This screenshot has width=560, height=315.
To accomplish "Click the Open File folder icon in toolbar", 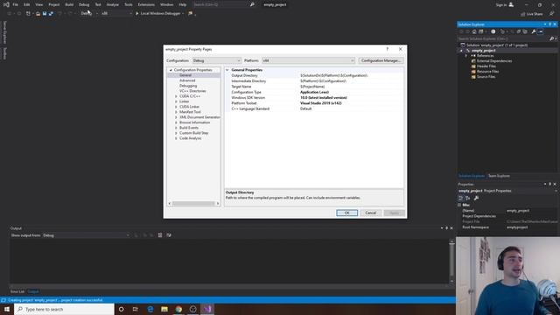I will pos(38,14).
